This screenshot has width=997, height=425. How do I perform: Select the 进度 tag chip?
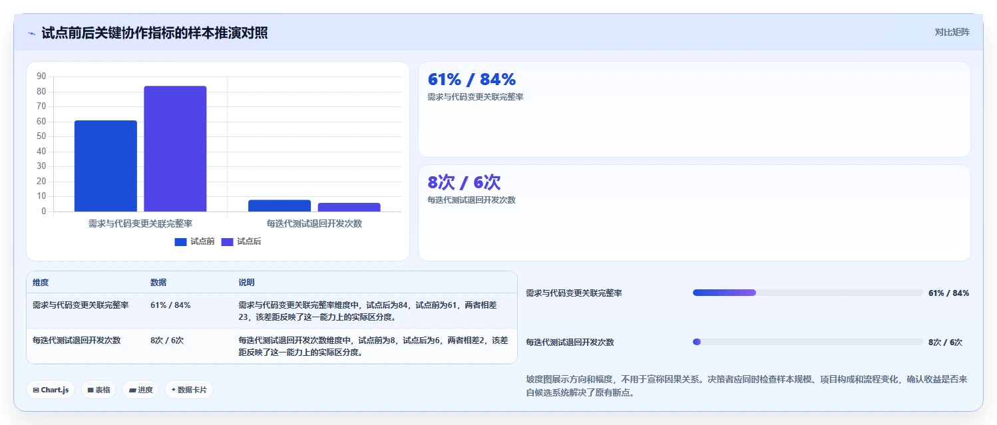tap(140, 390)
